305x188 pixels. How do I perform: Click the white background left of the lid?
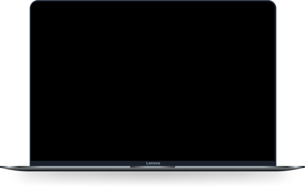[x=15, y=82]
